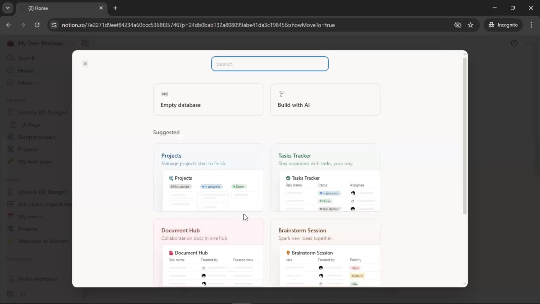The width and height of the screenshot is (540, 304).
Task: View site information icon in address bar
Action: [x=54, y=25]
